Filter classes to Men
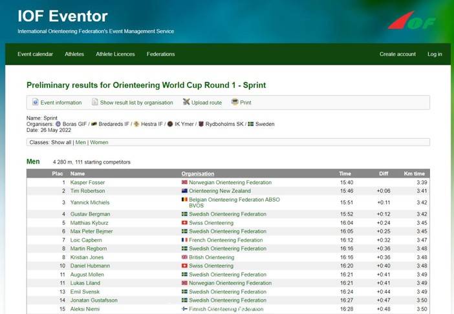The height and width of the screenshot is (314, 454). click(x=80, y=142)
